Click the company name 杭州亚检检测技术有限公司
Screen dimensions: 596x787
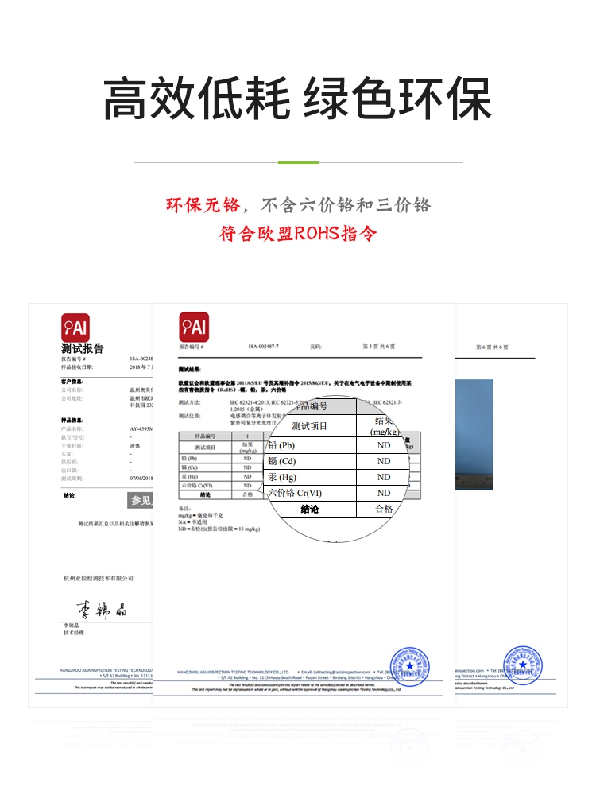[99, 578]
